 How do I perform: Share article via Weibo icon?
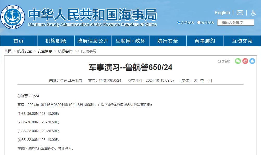pos(245,61)
